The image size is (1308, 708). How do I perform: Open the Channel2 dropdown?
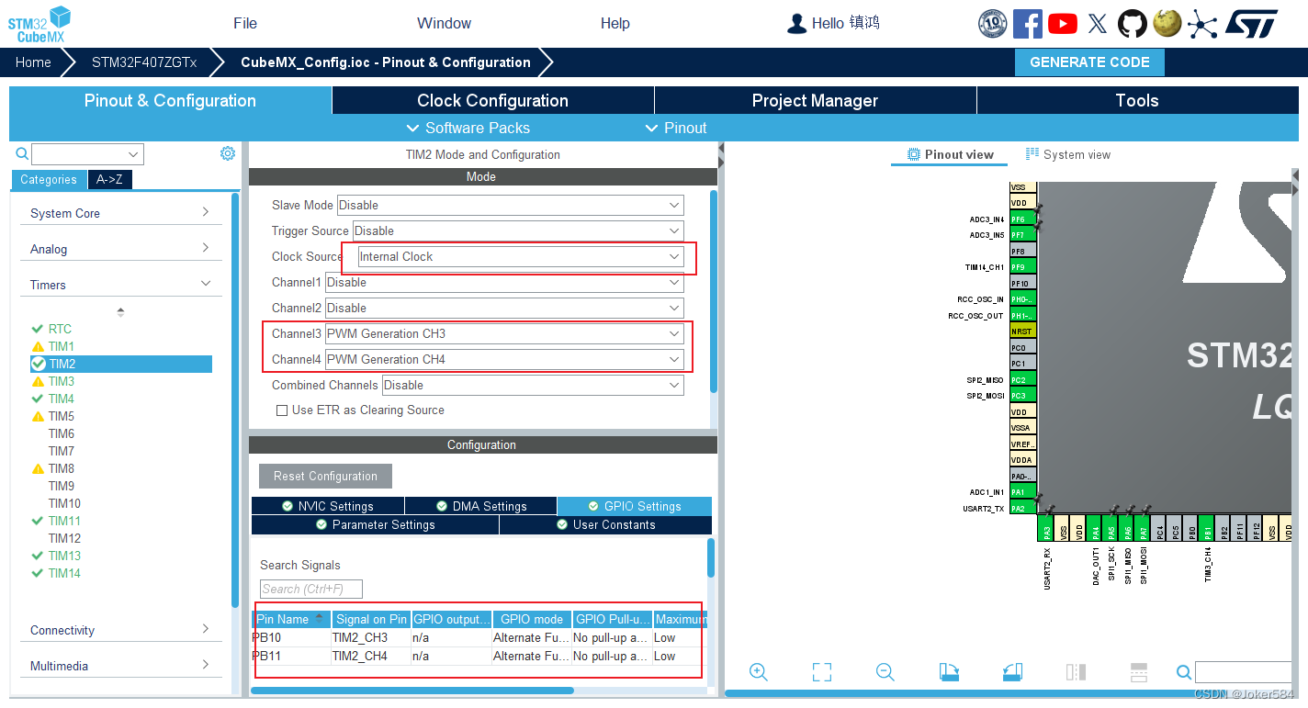point(504,308)
